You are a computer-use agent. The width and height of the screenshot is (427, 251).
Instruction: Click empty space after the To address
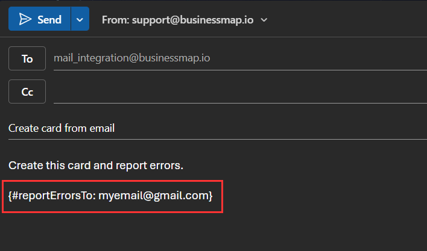[314, 58]
